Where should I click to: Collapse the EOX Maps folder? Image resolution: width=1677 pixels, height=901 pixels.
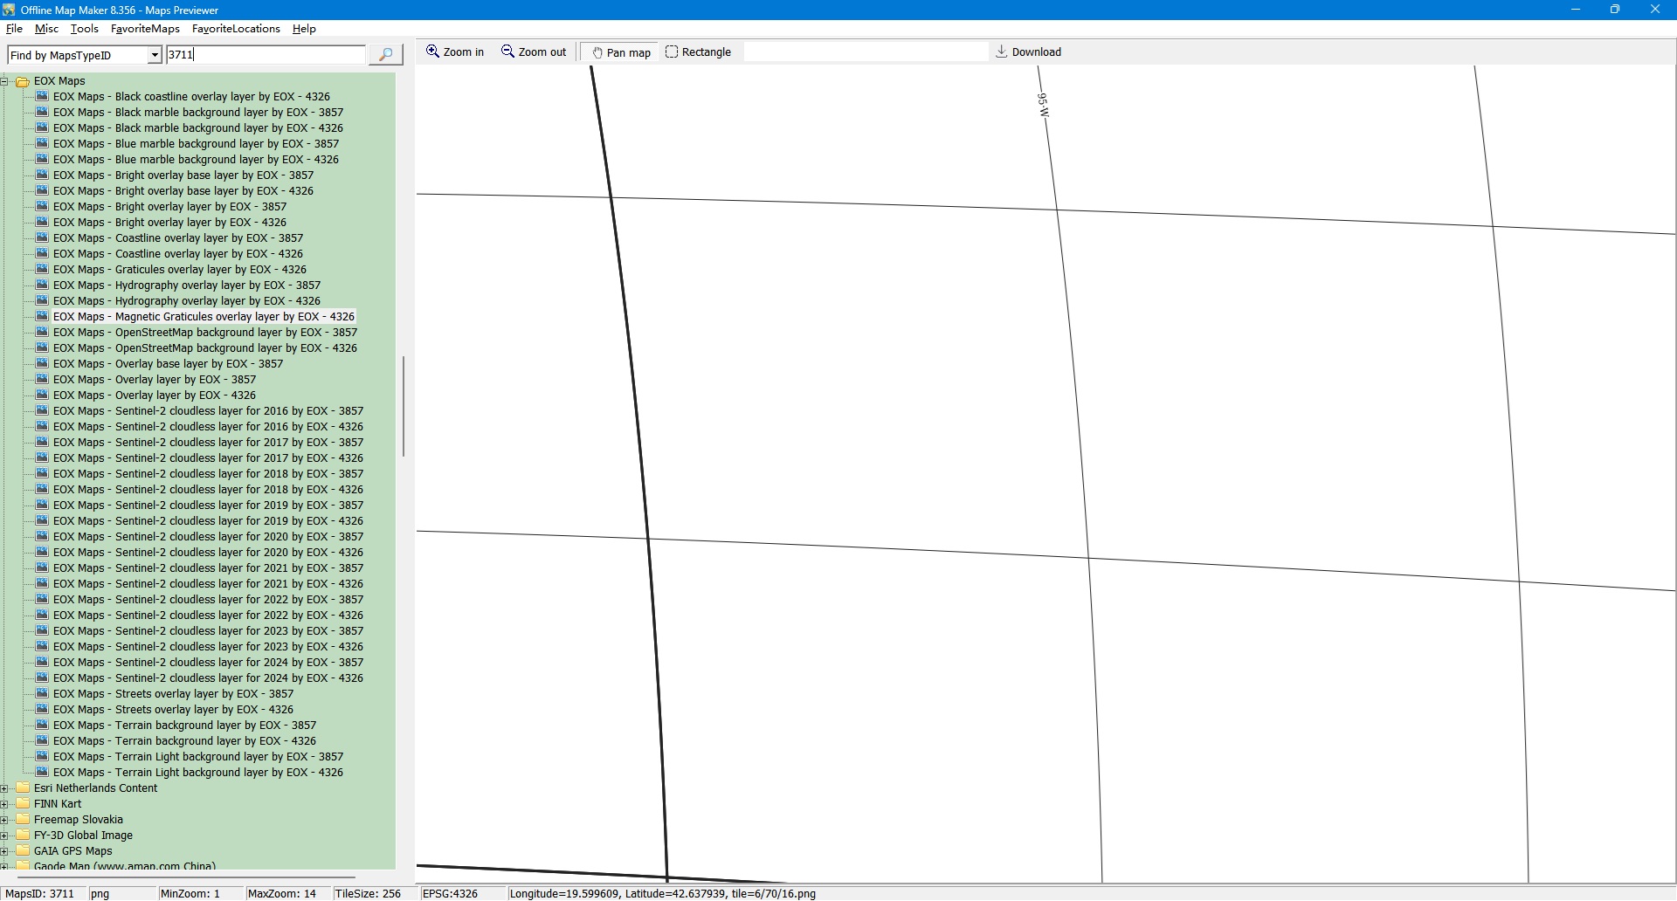[x=4, y=81]
